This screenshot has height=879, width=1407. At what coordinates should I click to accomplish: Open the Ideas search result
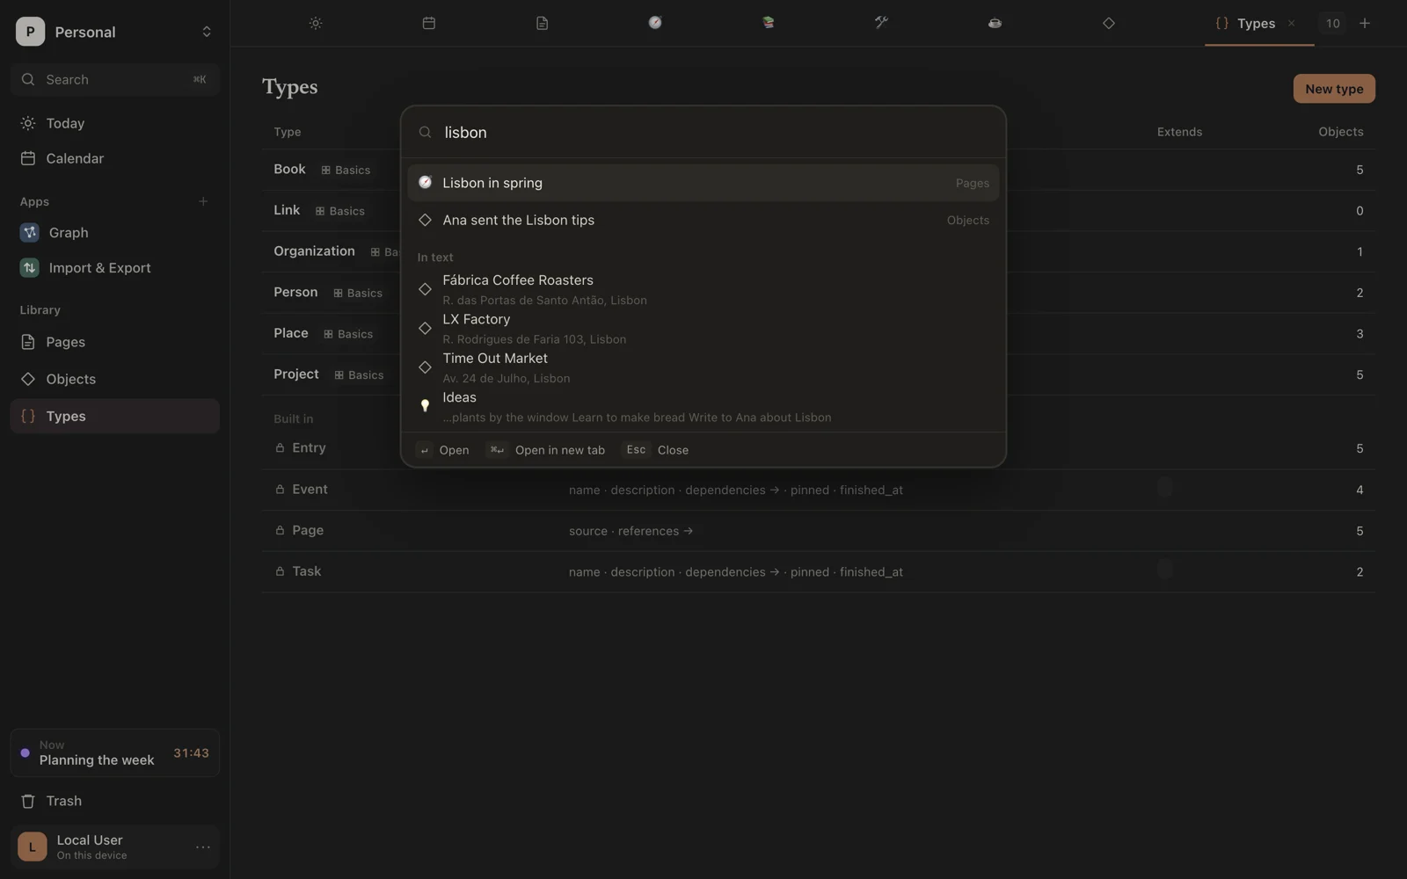click(x=703, y=407)
